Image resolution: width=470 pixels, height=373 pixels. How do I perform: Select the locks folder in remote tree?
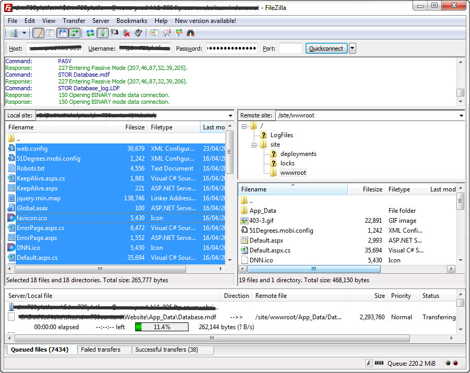(x=287, y=163)
